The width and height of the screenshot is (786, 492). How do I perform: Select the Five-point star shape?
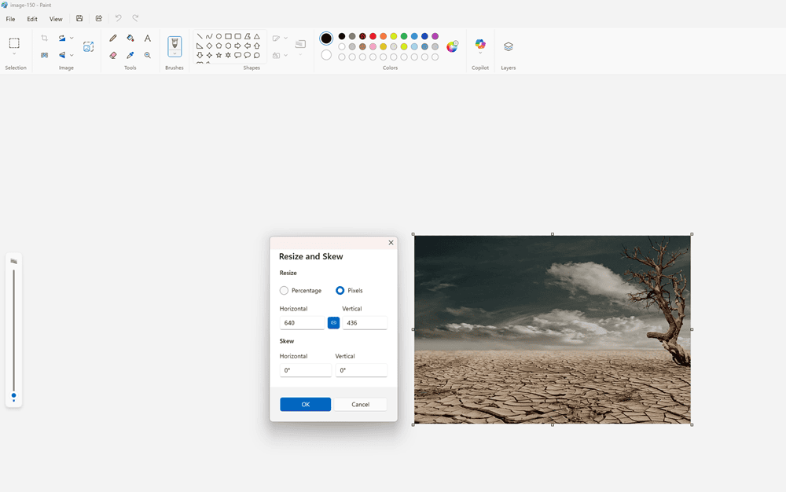(x=219, y=55)
